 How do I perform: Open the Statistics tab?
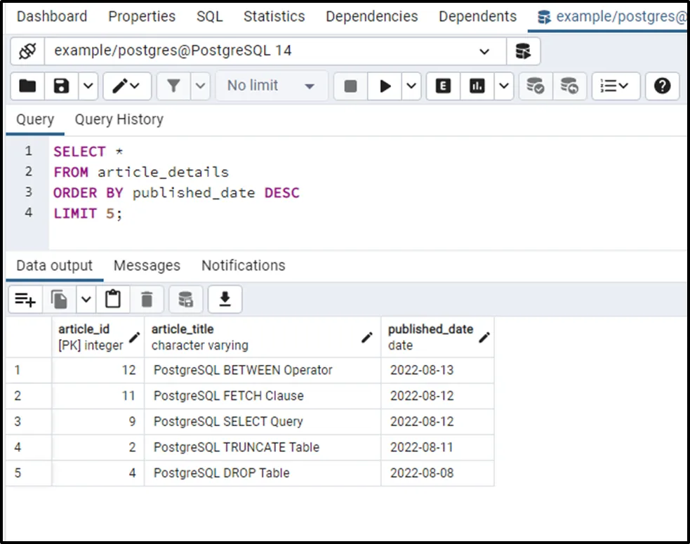[274, 16]
